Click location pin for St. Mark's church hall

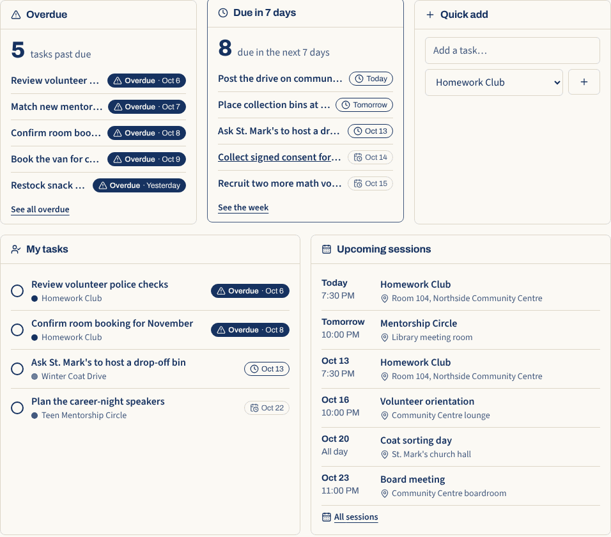385,455
